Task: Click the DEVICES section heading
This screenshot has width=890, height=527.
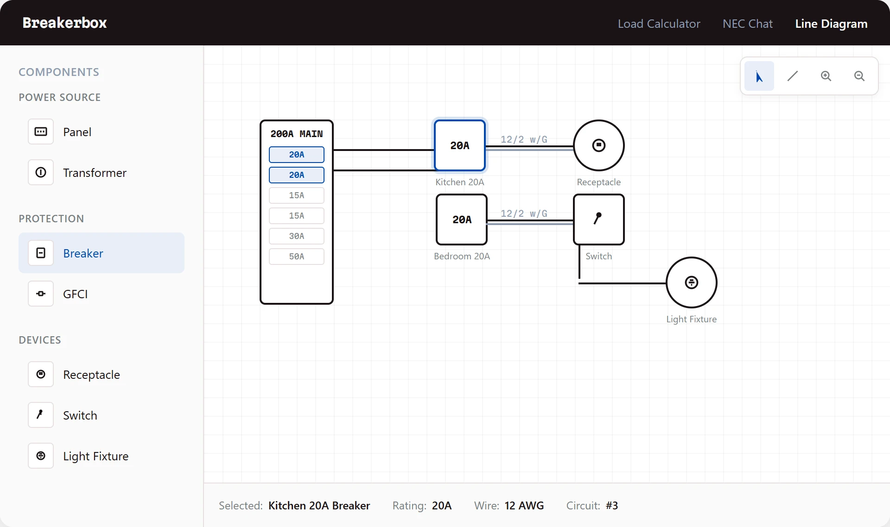Action: click(39, 340)
